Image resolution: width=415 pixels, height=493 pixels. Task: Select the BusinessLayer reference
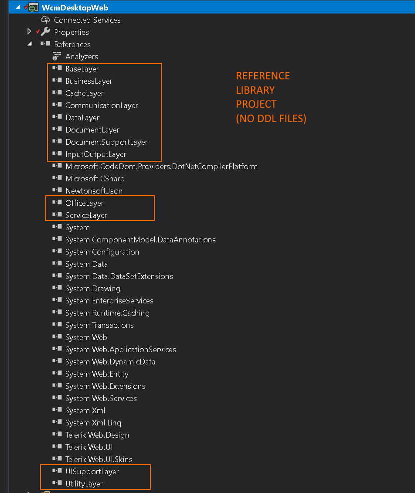click(88, 81)
